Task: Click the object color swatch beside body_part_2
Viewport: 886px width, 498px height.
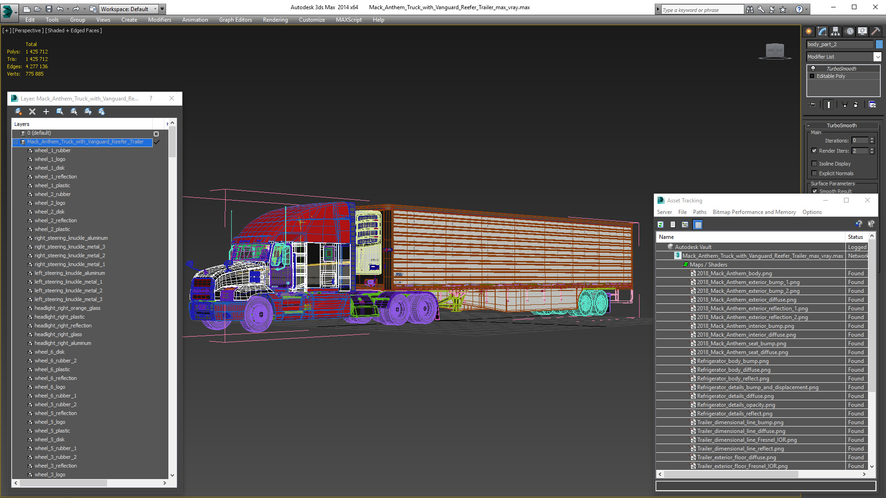Action: coord(879,44)
